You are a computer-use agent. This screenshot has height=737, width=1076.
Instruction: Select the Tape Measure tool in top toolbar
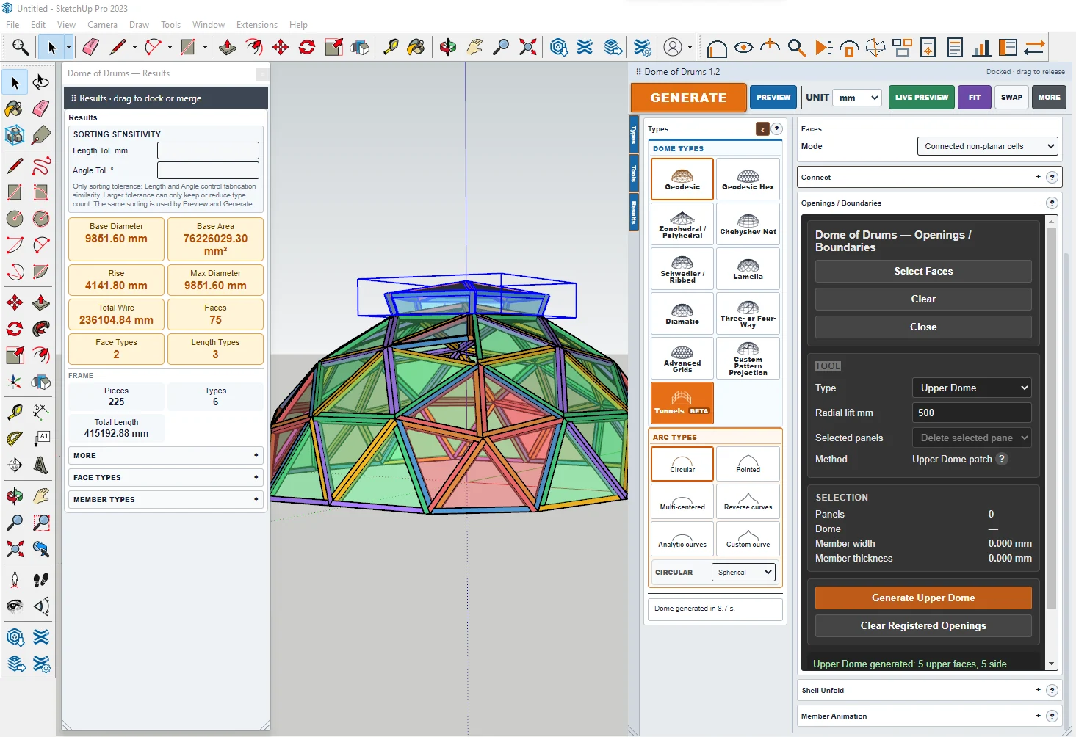point(391,48)
